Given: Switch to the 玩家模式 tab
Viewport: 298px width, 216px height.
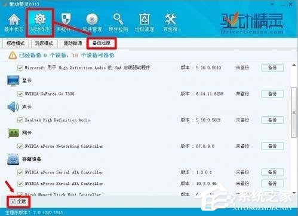Looking at the screenshot, I should pos(44,43).
